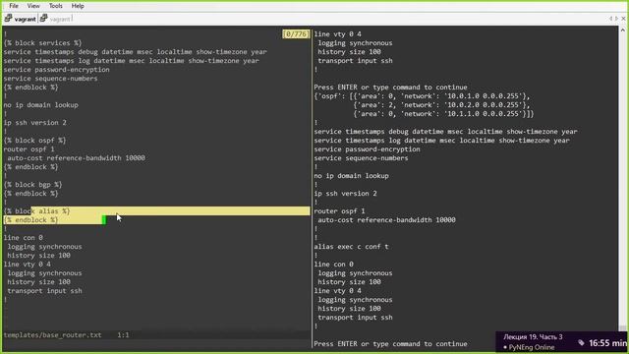Click 'line con 0' in the left pane

click(x=24, y=238)
